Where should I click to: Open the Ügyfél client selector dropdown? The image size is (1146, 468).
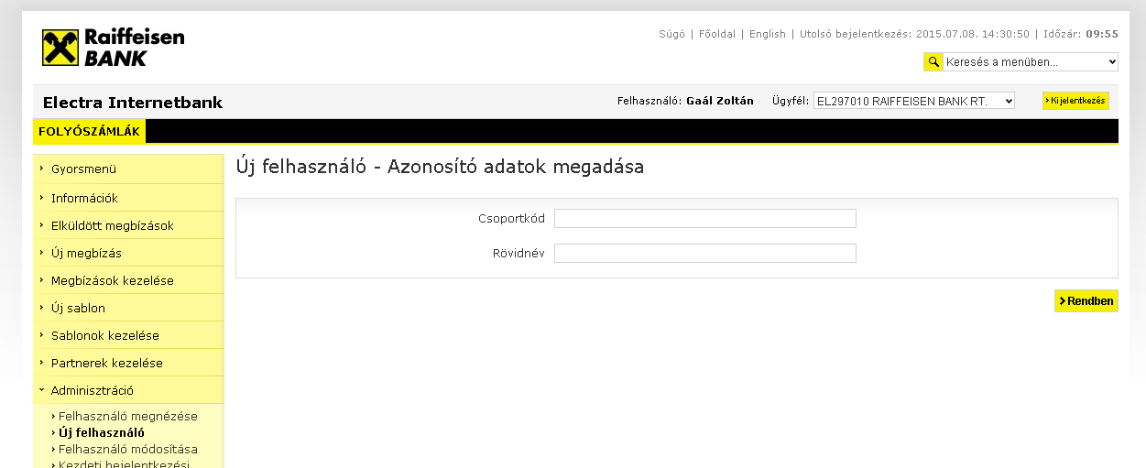point(914,101)
